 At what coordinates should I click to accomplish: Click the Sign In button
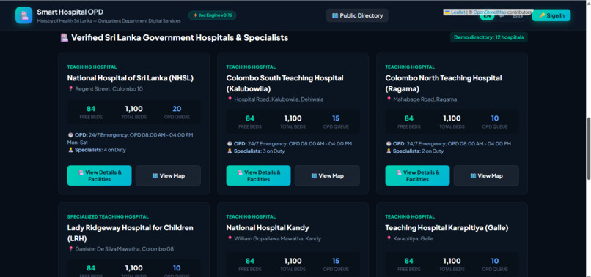pyautogui.click(x=551, y=16)
